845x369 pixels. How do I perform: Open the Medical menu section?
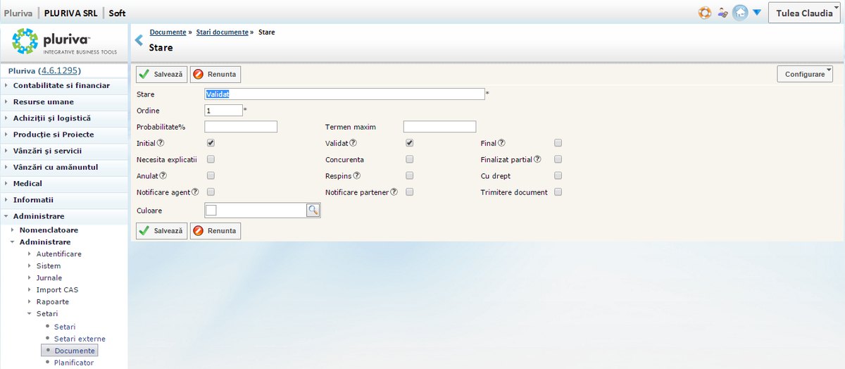click(x=27, y=183)
